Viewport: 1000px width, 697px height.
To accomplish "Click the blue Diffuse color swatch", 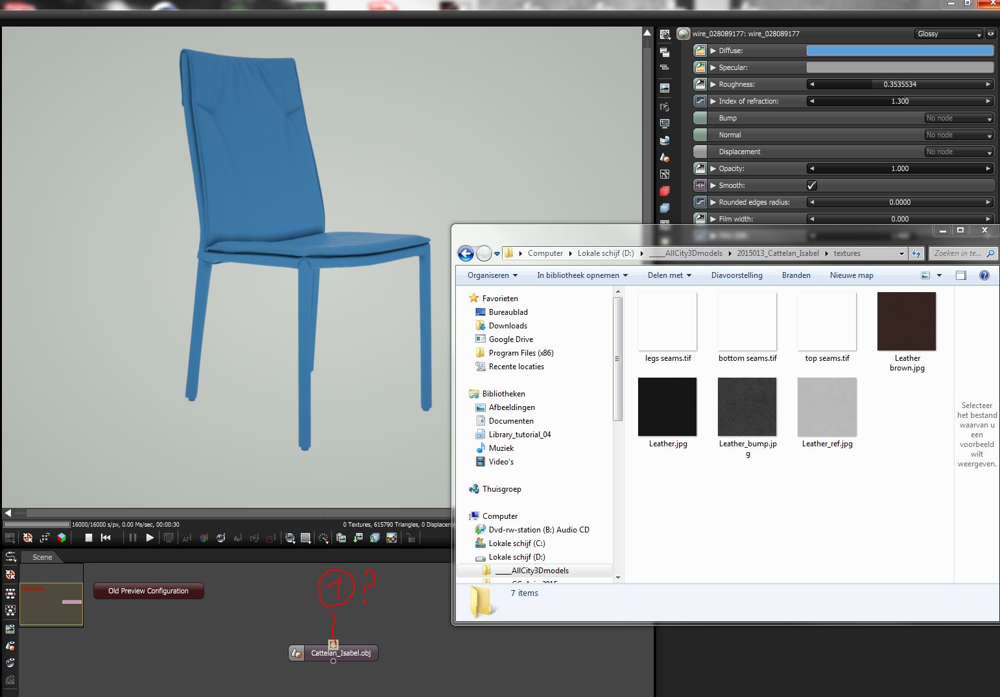I will pos(900,51).
